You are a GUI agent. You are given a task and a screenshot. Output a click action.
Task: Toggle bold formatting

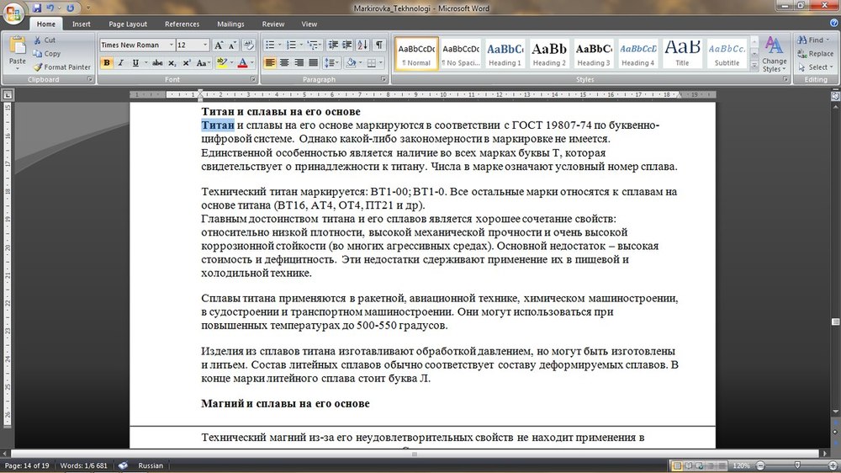[106, 63]
